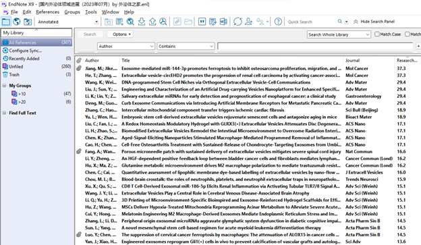Click paperclip icon on Fang, A. row
The image size is (421, 245).
(79, 151)
